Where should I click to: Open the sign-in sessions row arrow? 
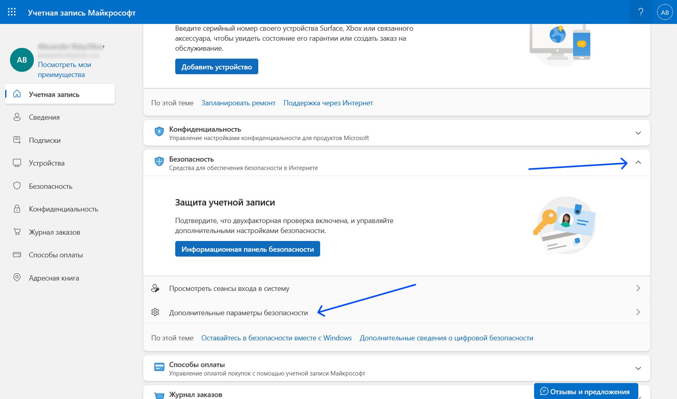coord(638,288)
